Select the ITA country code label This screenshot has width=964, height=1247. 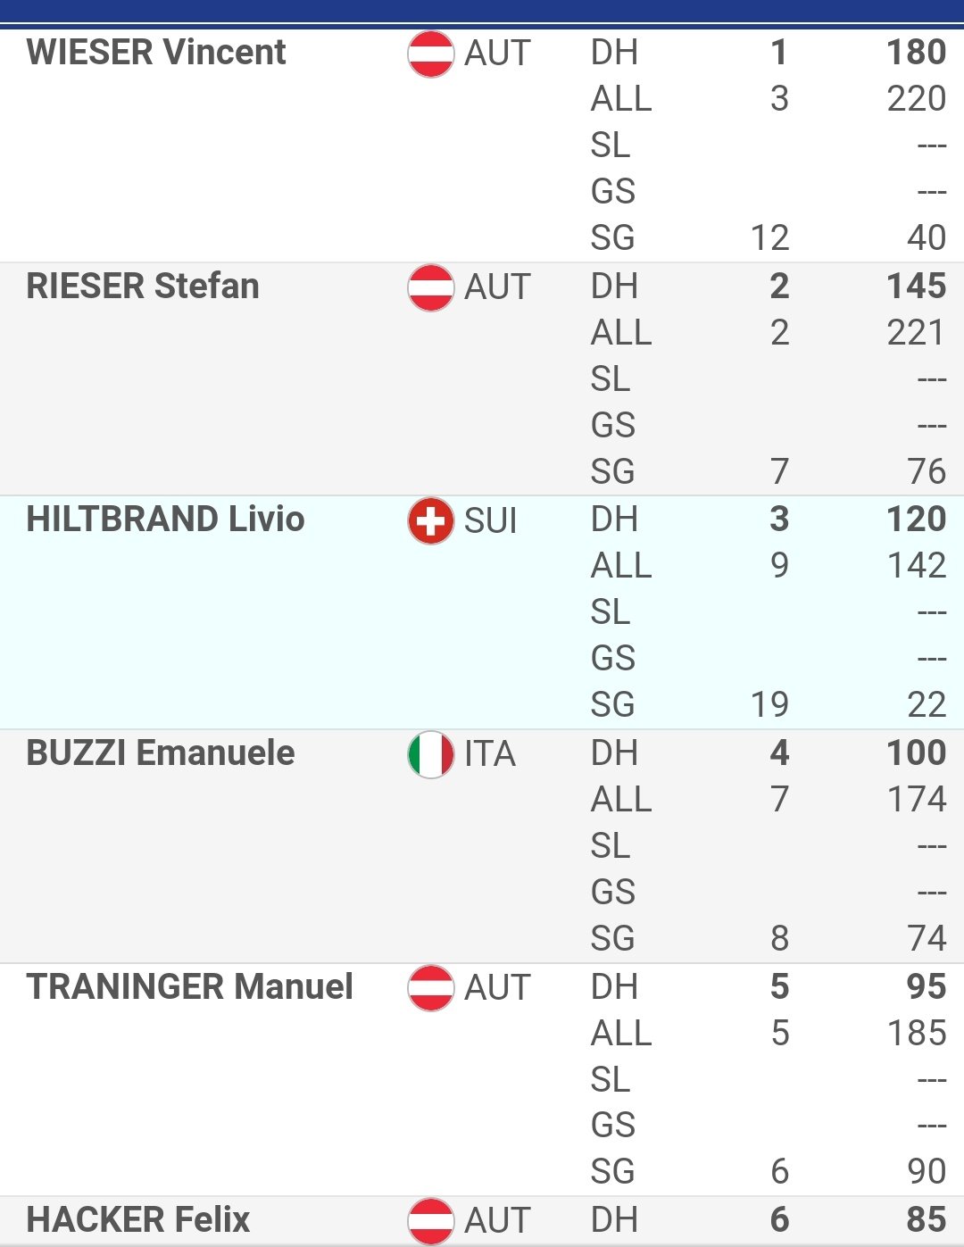click(x=489, y=754)
